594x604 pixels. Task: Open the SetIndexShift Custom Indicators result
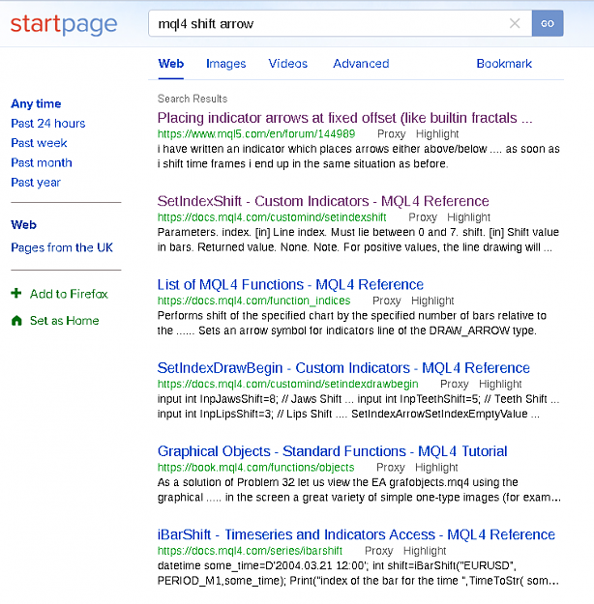click(323, 201)
